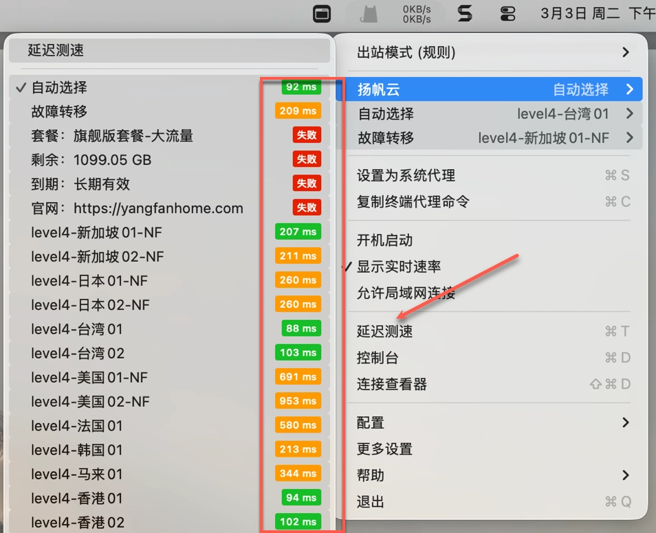The height and width of the screenshot is (533, 656).
Task: Click the ClashX cat icon in the menu bar
Action: point(369,14)
